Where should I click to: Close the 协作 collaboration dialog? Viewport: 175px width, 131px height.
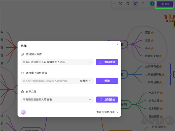pos(118,44)
